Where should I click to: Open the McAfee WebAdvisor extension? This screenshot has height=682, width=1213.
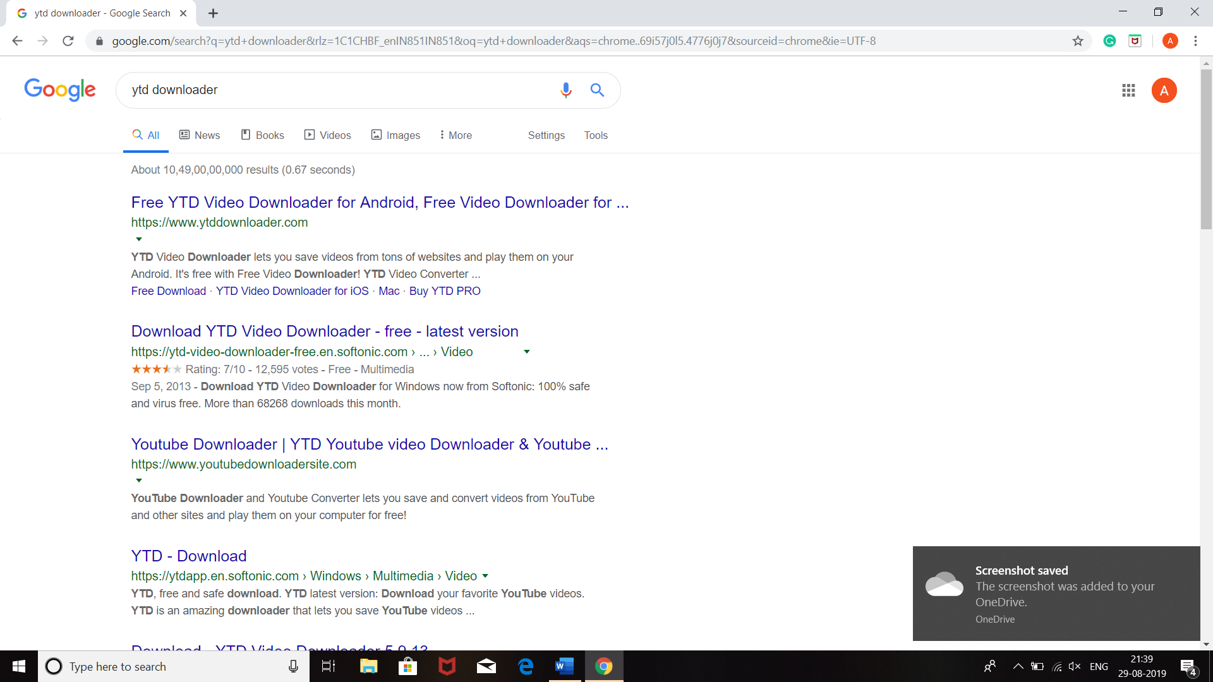pos(1135,40)
